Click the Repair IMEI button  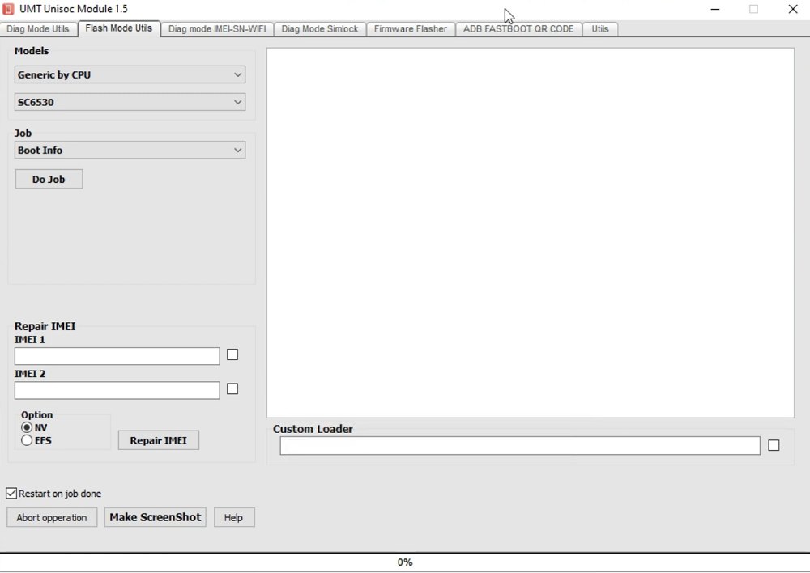point(159,440)
